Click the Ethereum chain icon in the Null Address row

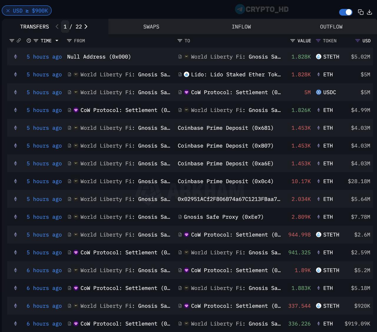click(16, 57)
